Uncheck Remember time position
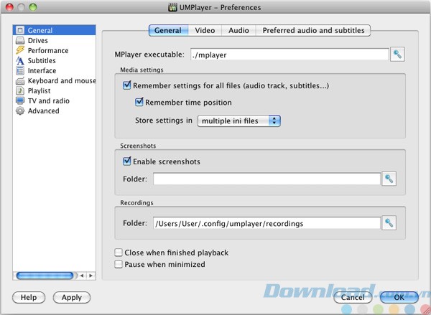 [x=140, y=103]
